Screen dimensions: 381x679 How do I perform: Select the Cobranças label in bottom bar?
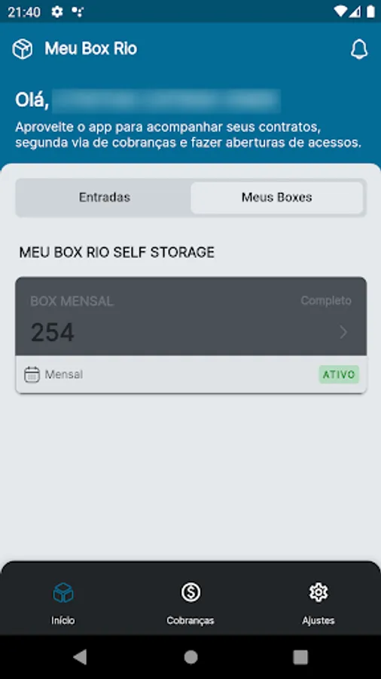click(x=190, y=621)
